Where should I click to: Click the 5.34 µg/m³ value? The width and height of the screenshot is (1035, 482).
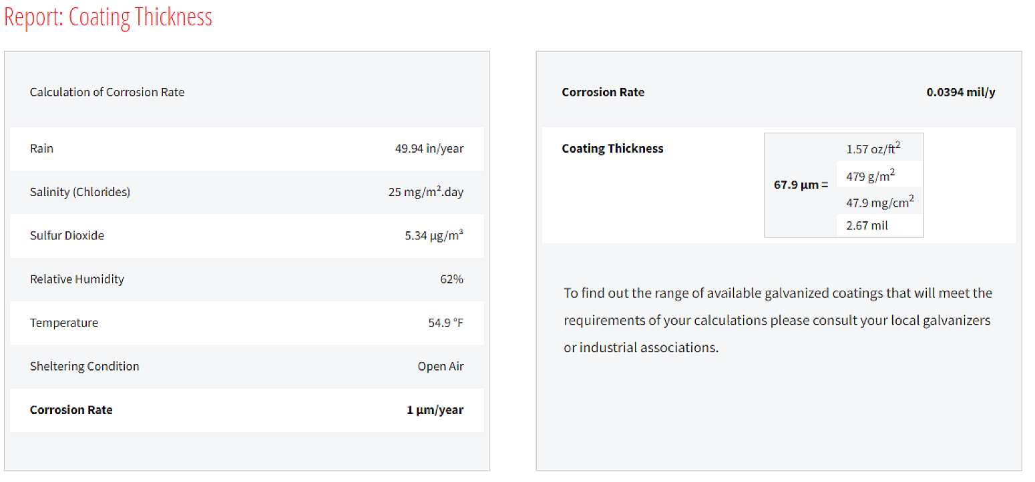(x=433, y=235)
